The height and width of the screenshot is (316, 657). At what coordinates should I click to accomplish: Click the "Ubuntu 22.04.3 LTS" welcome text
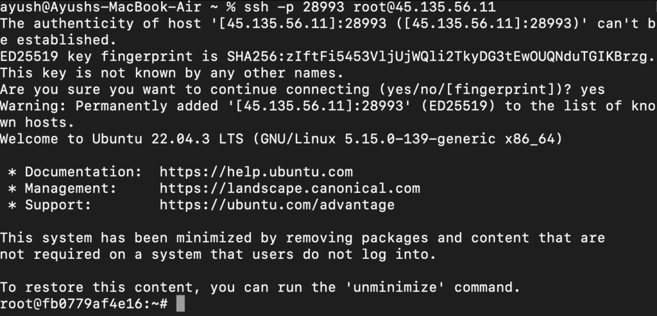click(x=167, y=138)
